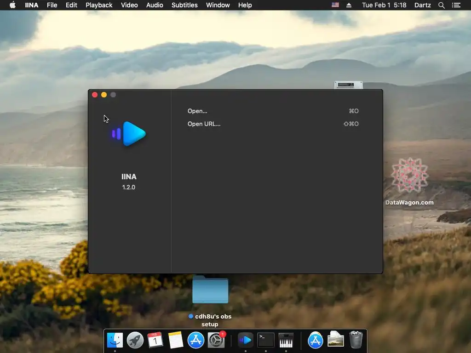
Task: Open the Trash in the Dock
Action: [x=356, y=340]
